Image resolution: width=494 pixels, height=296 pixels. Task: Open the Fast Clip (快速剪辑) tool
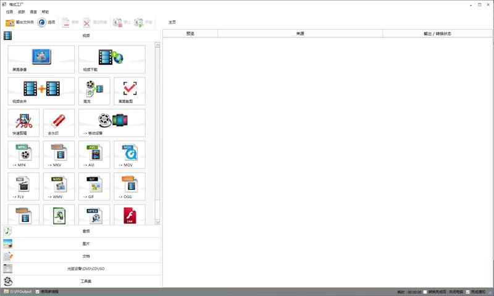pyautogui.click(x=23, y=123)
